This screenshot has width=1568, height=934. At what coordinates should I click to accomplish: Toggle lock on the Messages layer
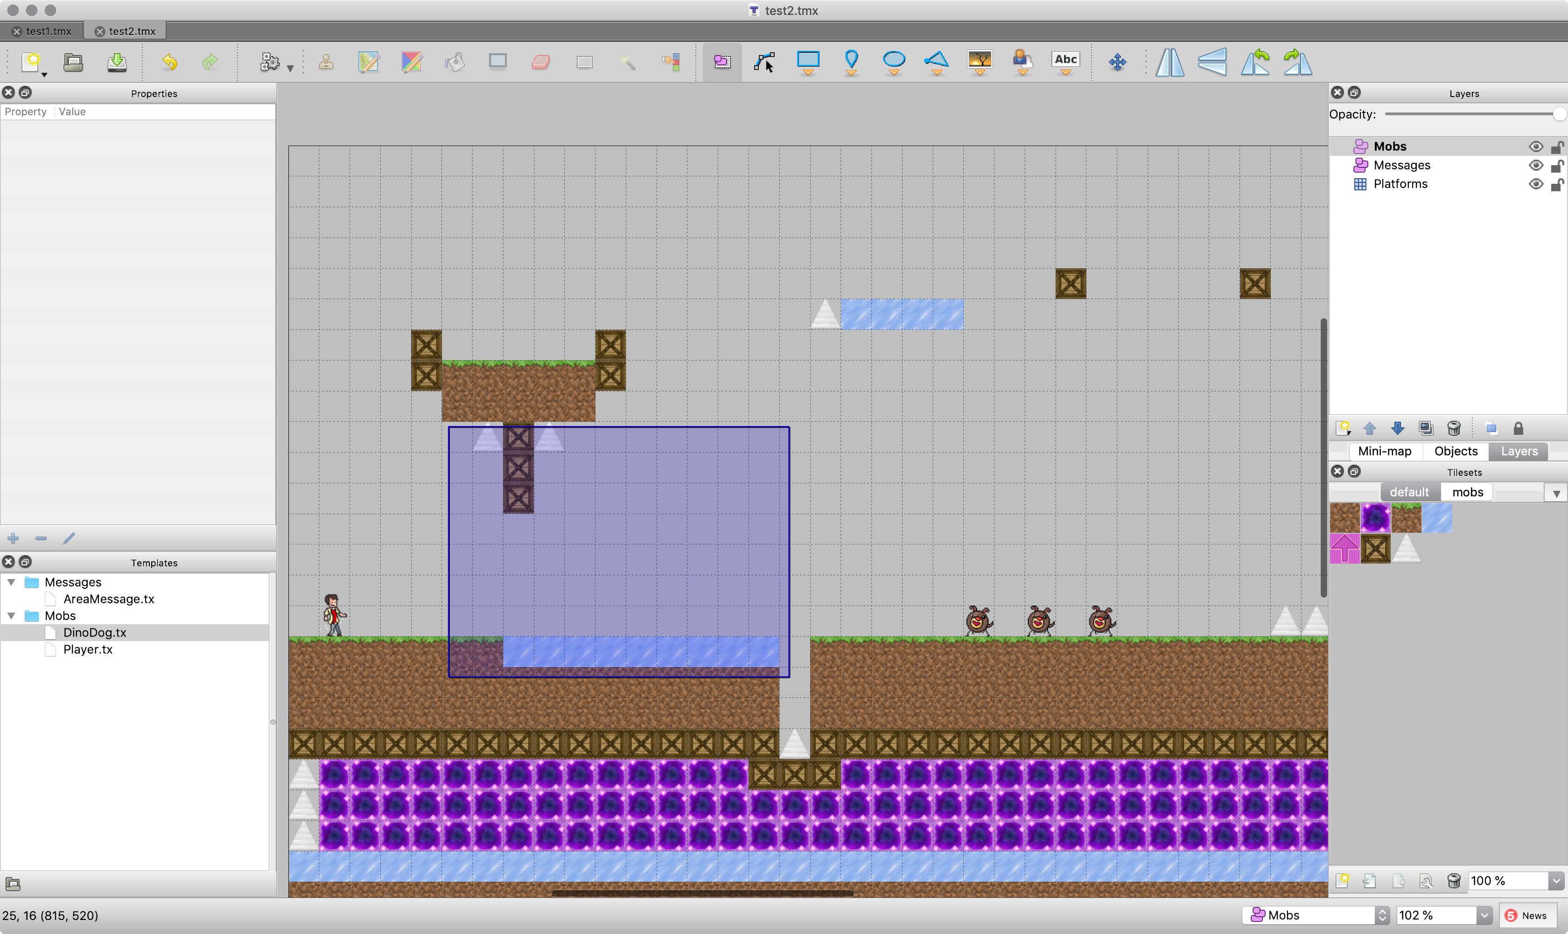[1557, 166]
